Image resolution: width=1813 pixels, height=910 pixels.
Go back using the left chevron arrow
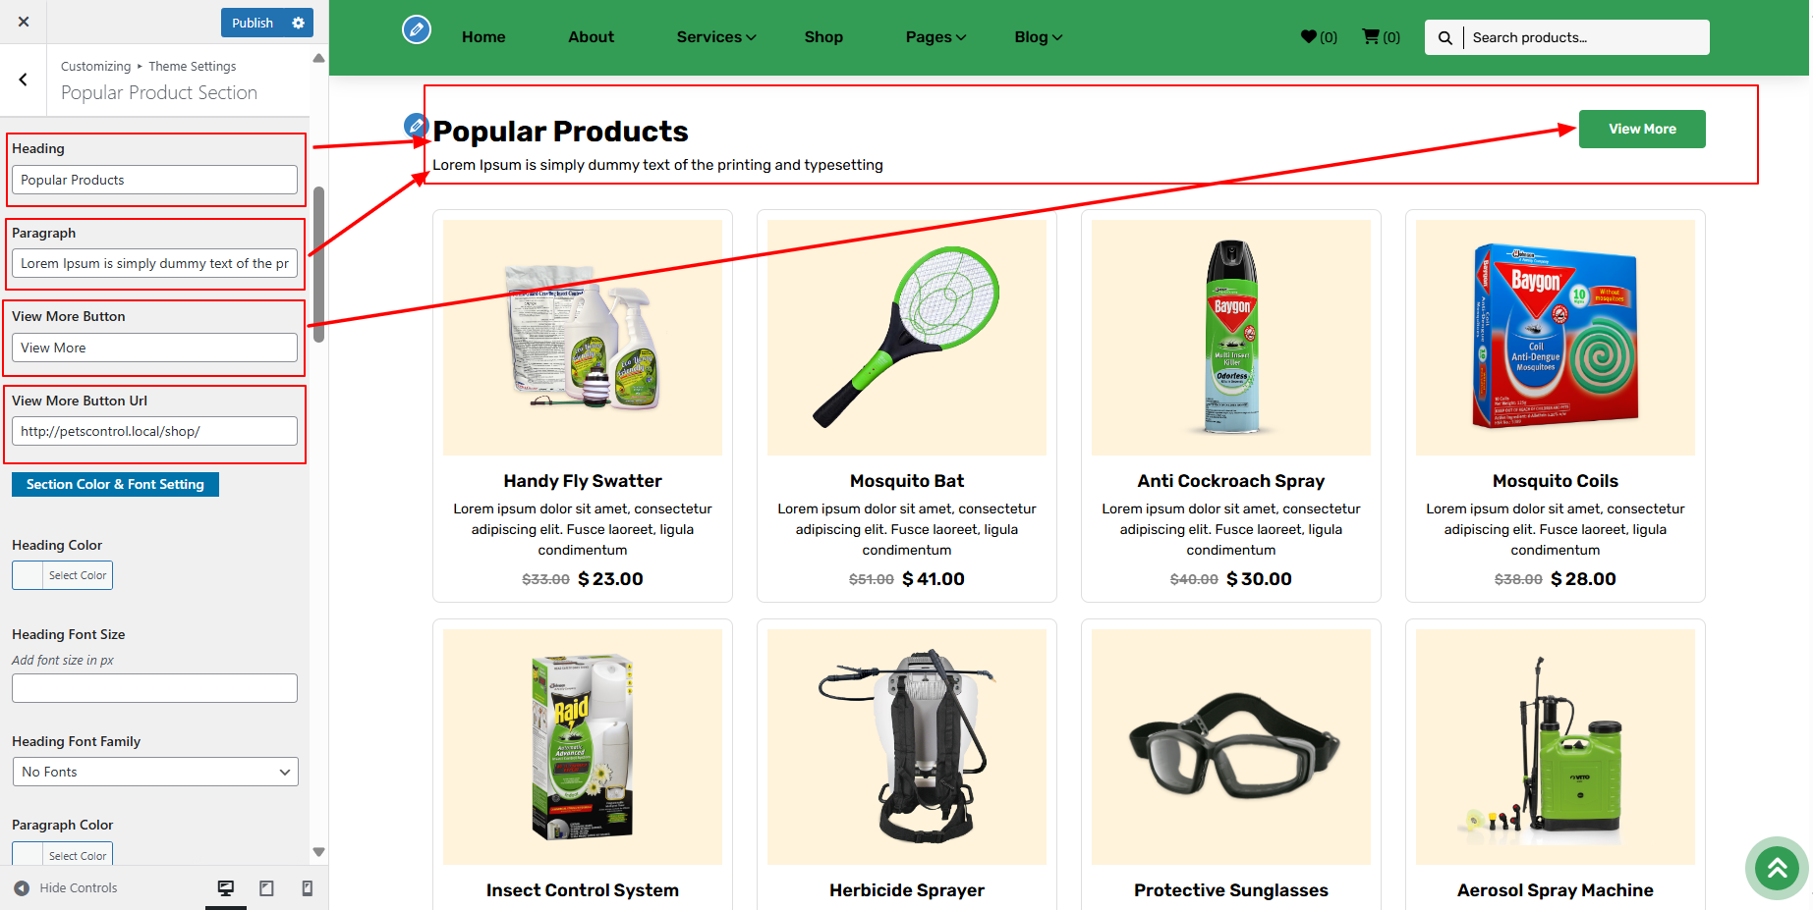[23, 80]
